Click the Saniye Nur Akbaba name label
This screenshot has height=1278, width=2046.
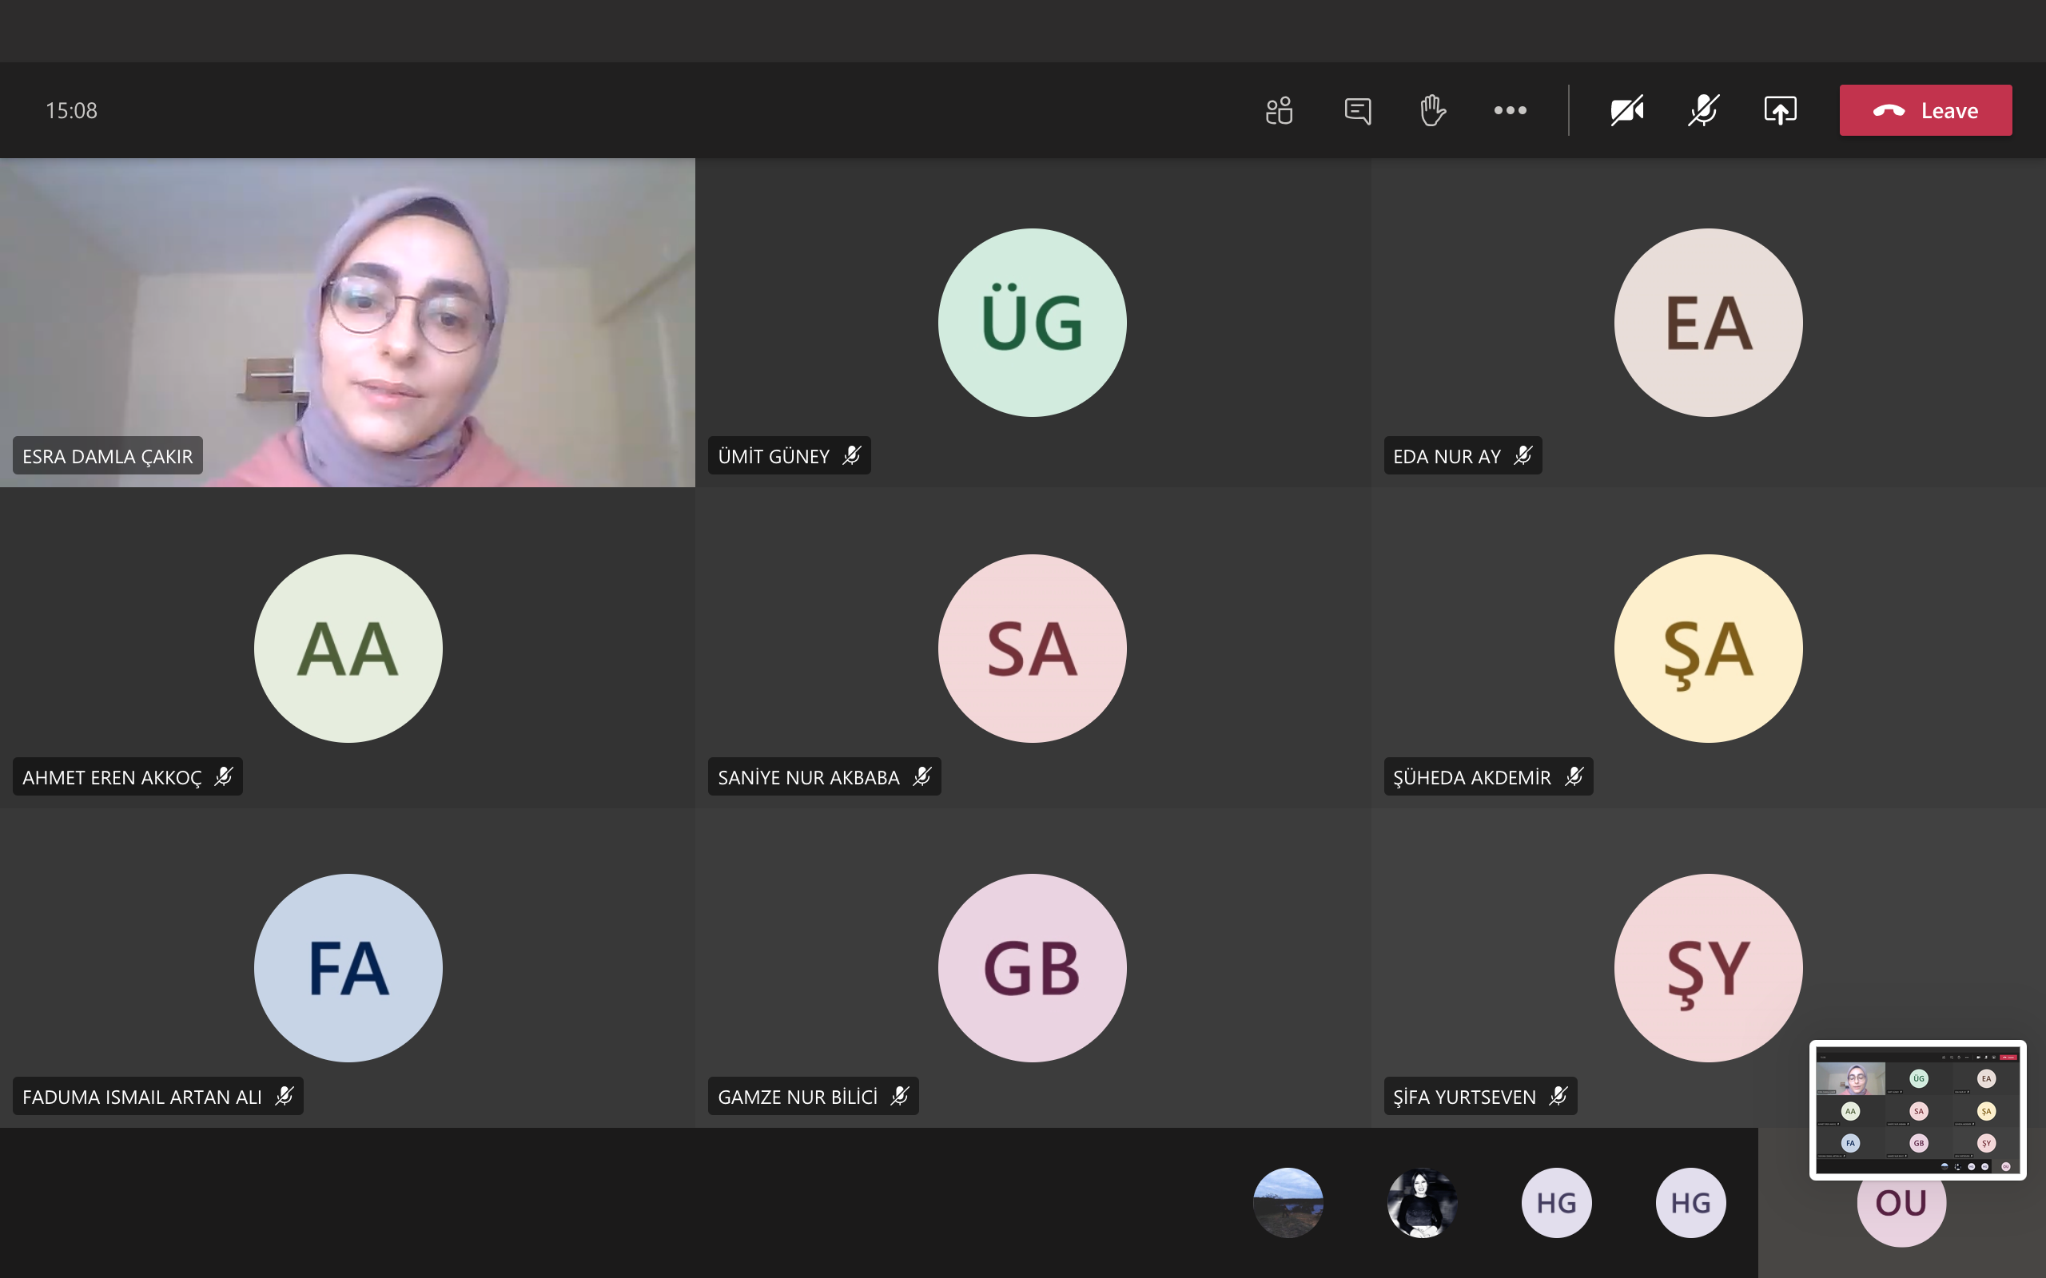(808, 776)
